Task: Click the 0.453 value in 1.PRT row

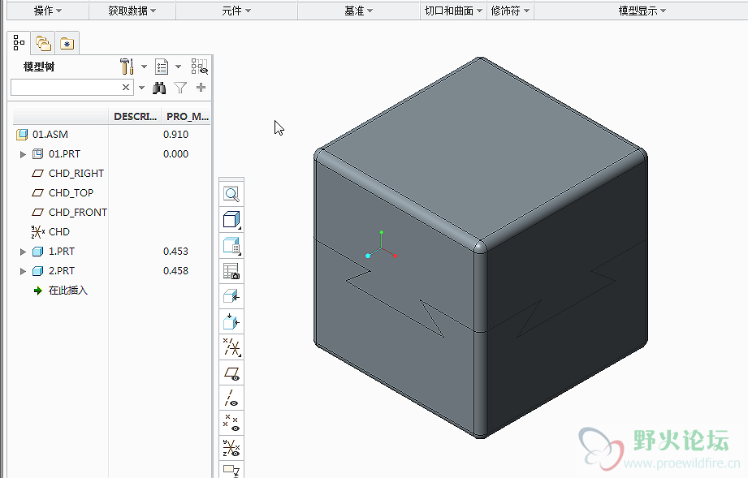Action: [x=175, y=251]
